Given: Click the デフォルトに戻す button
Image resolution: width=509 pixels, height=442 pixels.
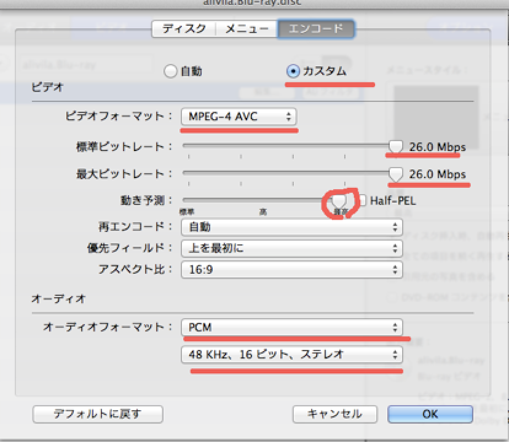Looking at the screenshot, I should pos(98,414).
